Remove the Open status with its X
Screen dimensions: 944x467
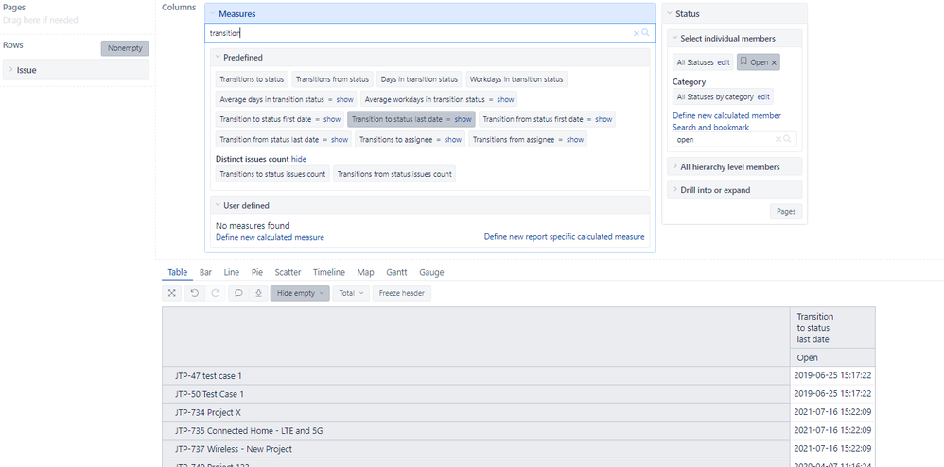(x=775, y=62)
